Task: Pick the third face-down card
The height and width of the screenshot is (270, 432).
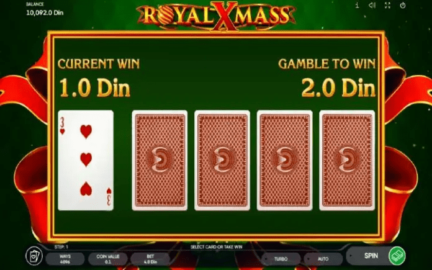Action: coord(285,160)
